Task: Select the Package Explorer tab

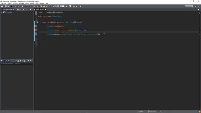Action: [8, 10]
